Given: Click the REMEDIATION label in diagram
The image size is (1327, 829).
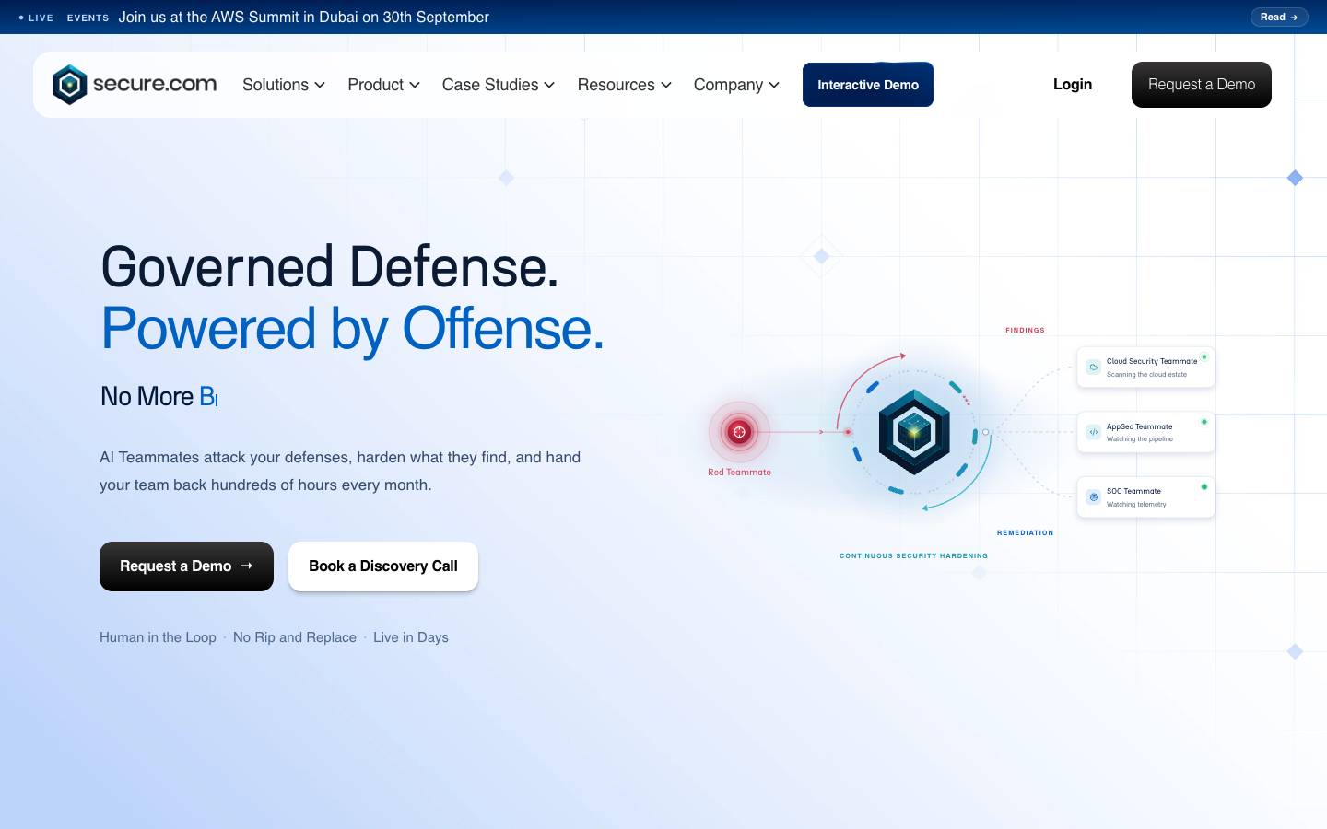Looking at the screenshot, I should tap(1025, 532).
